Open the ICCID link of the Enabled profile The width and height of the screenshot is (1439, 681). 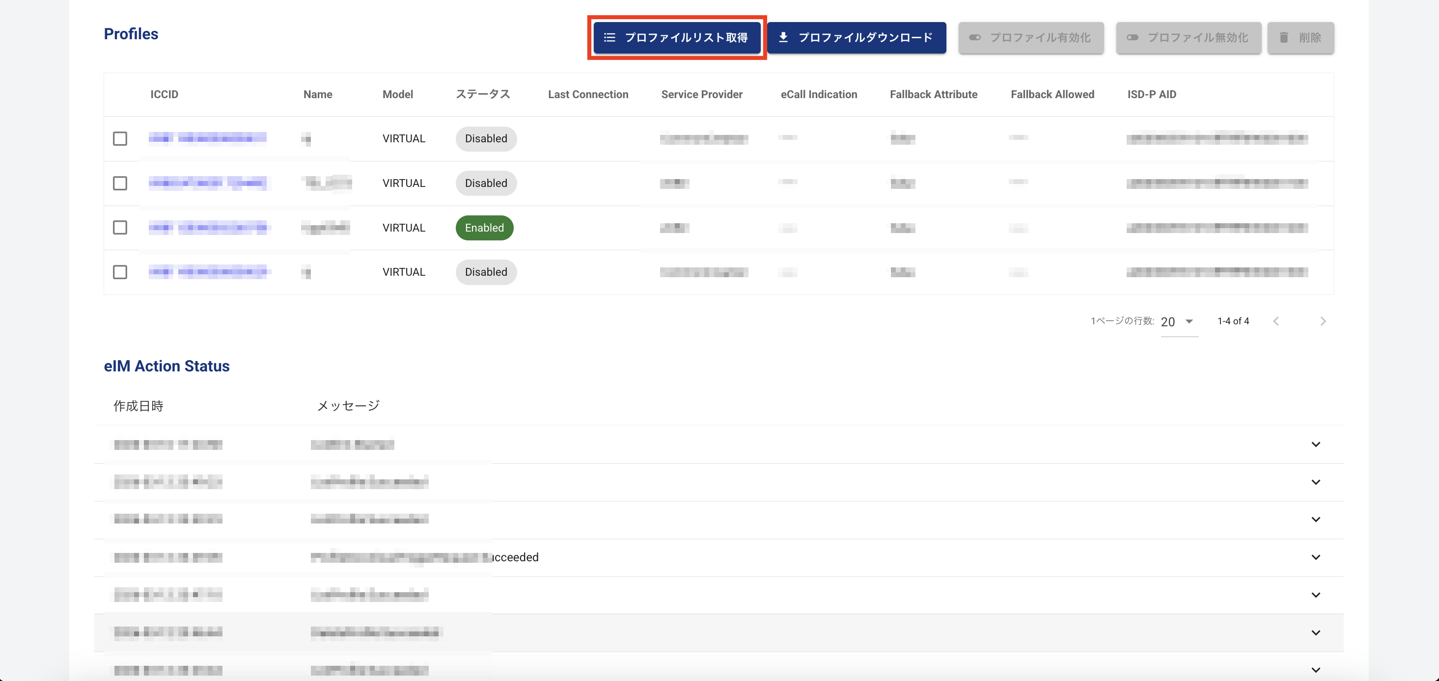tap(207, 227)
